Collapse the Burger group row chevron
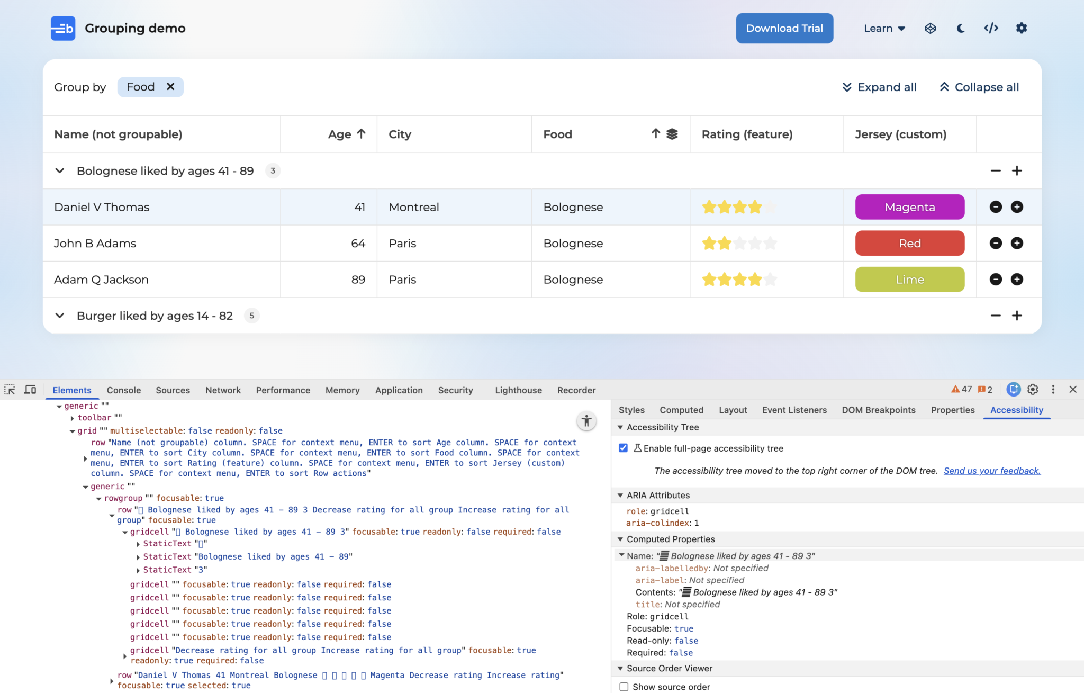This screenshot has height=693, width=1084. tap(60, 316)
